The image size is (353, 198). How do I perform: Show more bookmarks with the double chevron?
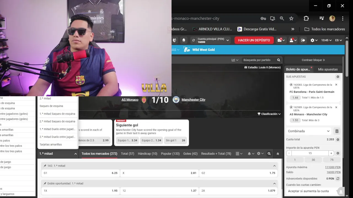click(293, 29)
